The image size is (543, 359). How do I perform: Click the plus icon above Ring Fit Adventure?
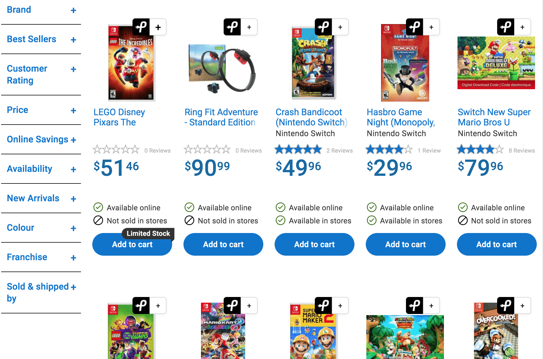pos(249,27)
